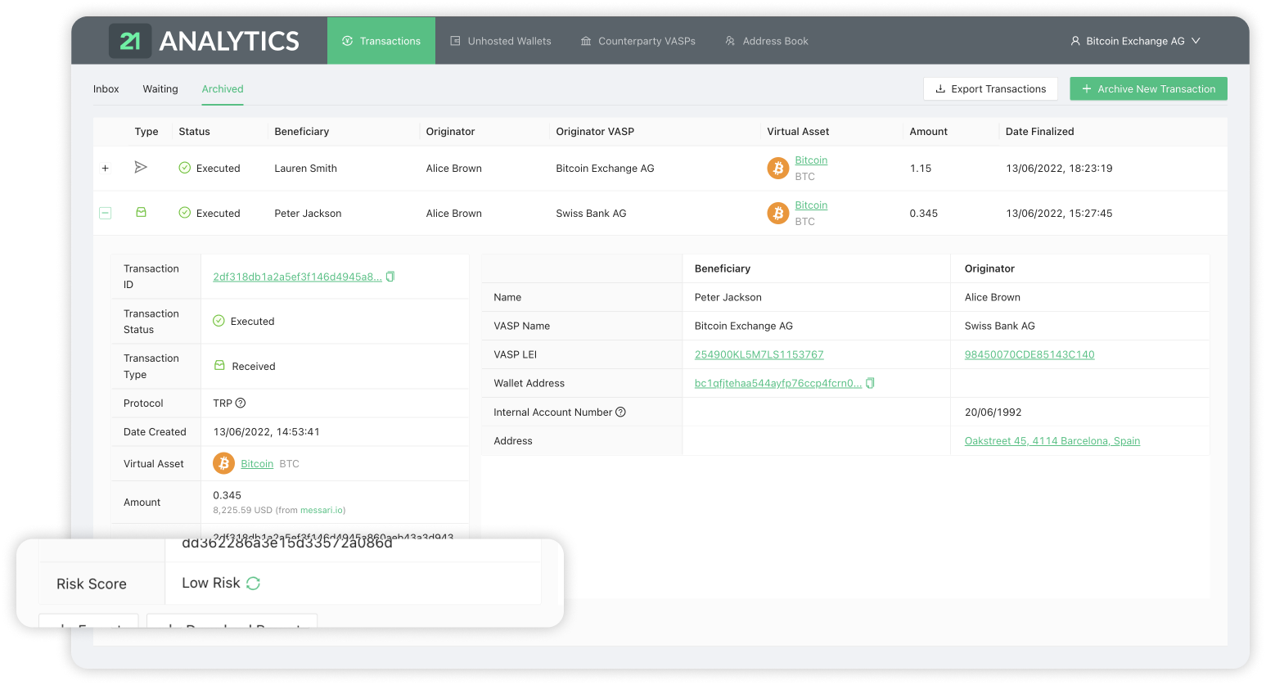Click the Archive New Transaction button

click(x=1148, y=88)
